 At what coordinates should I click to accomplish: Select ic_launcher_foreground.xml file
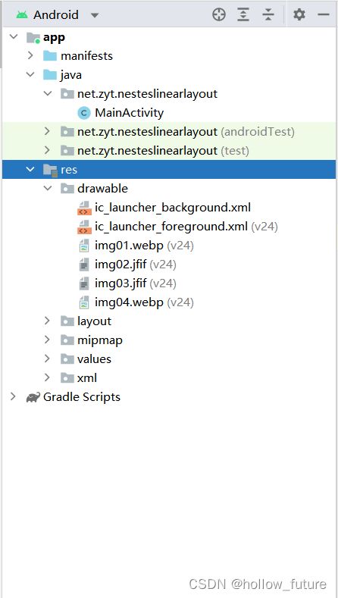(171, 227)
